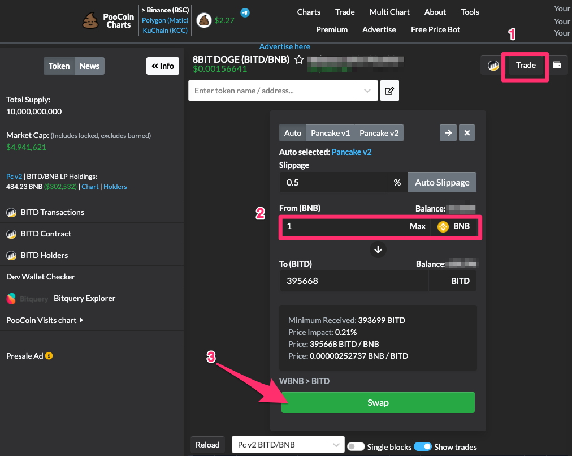572x456 pixels.
Task: Click the BITD Contract chart icon
Action: (x=11, y=234)
